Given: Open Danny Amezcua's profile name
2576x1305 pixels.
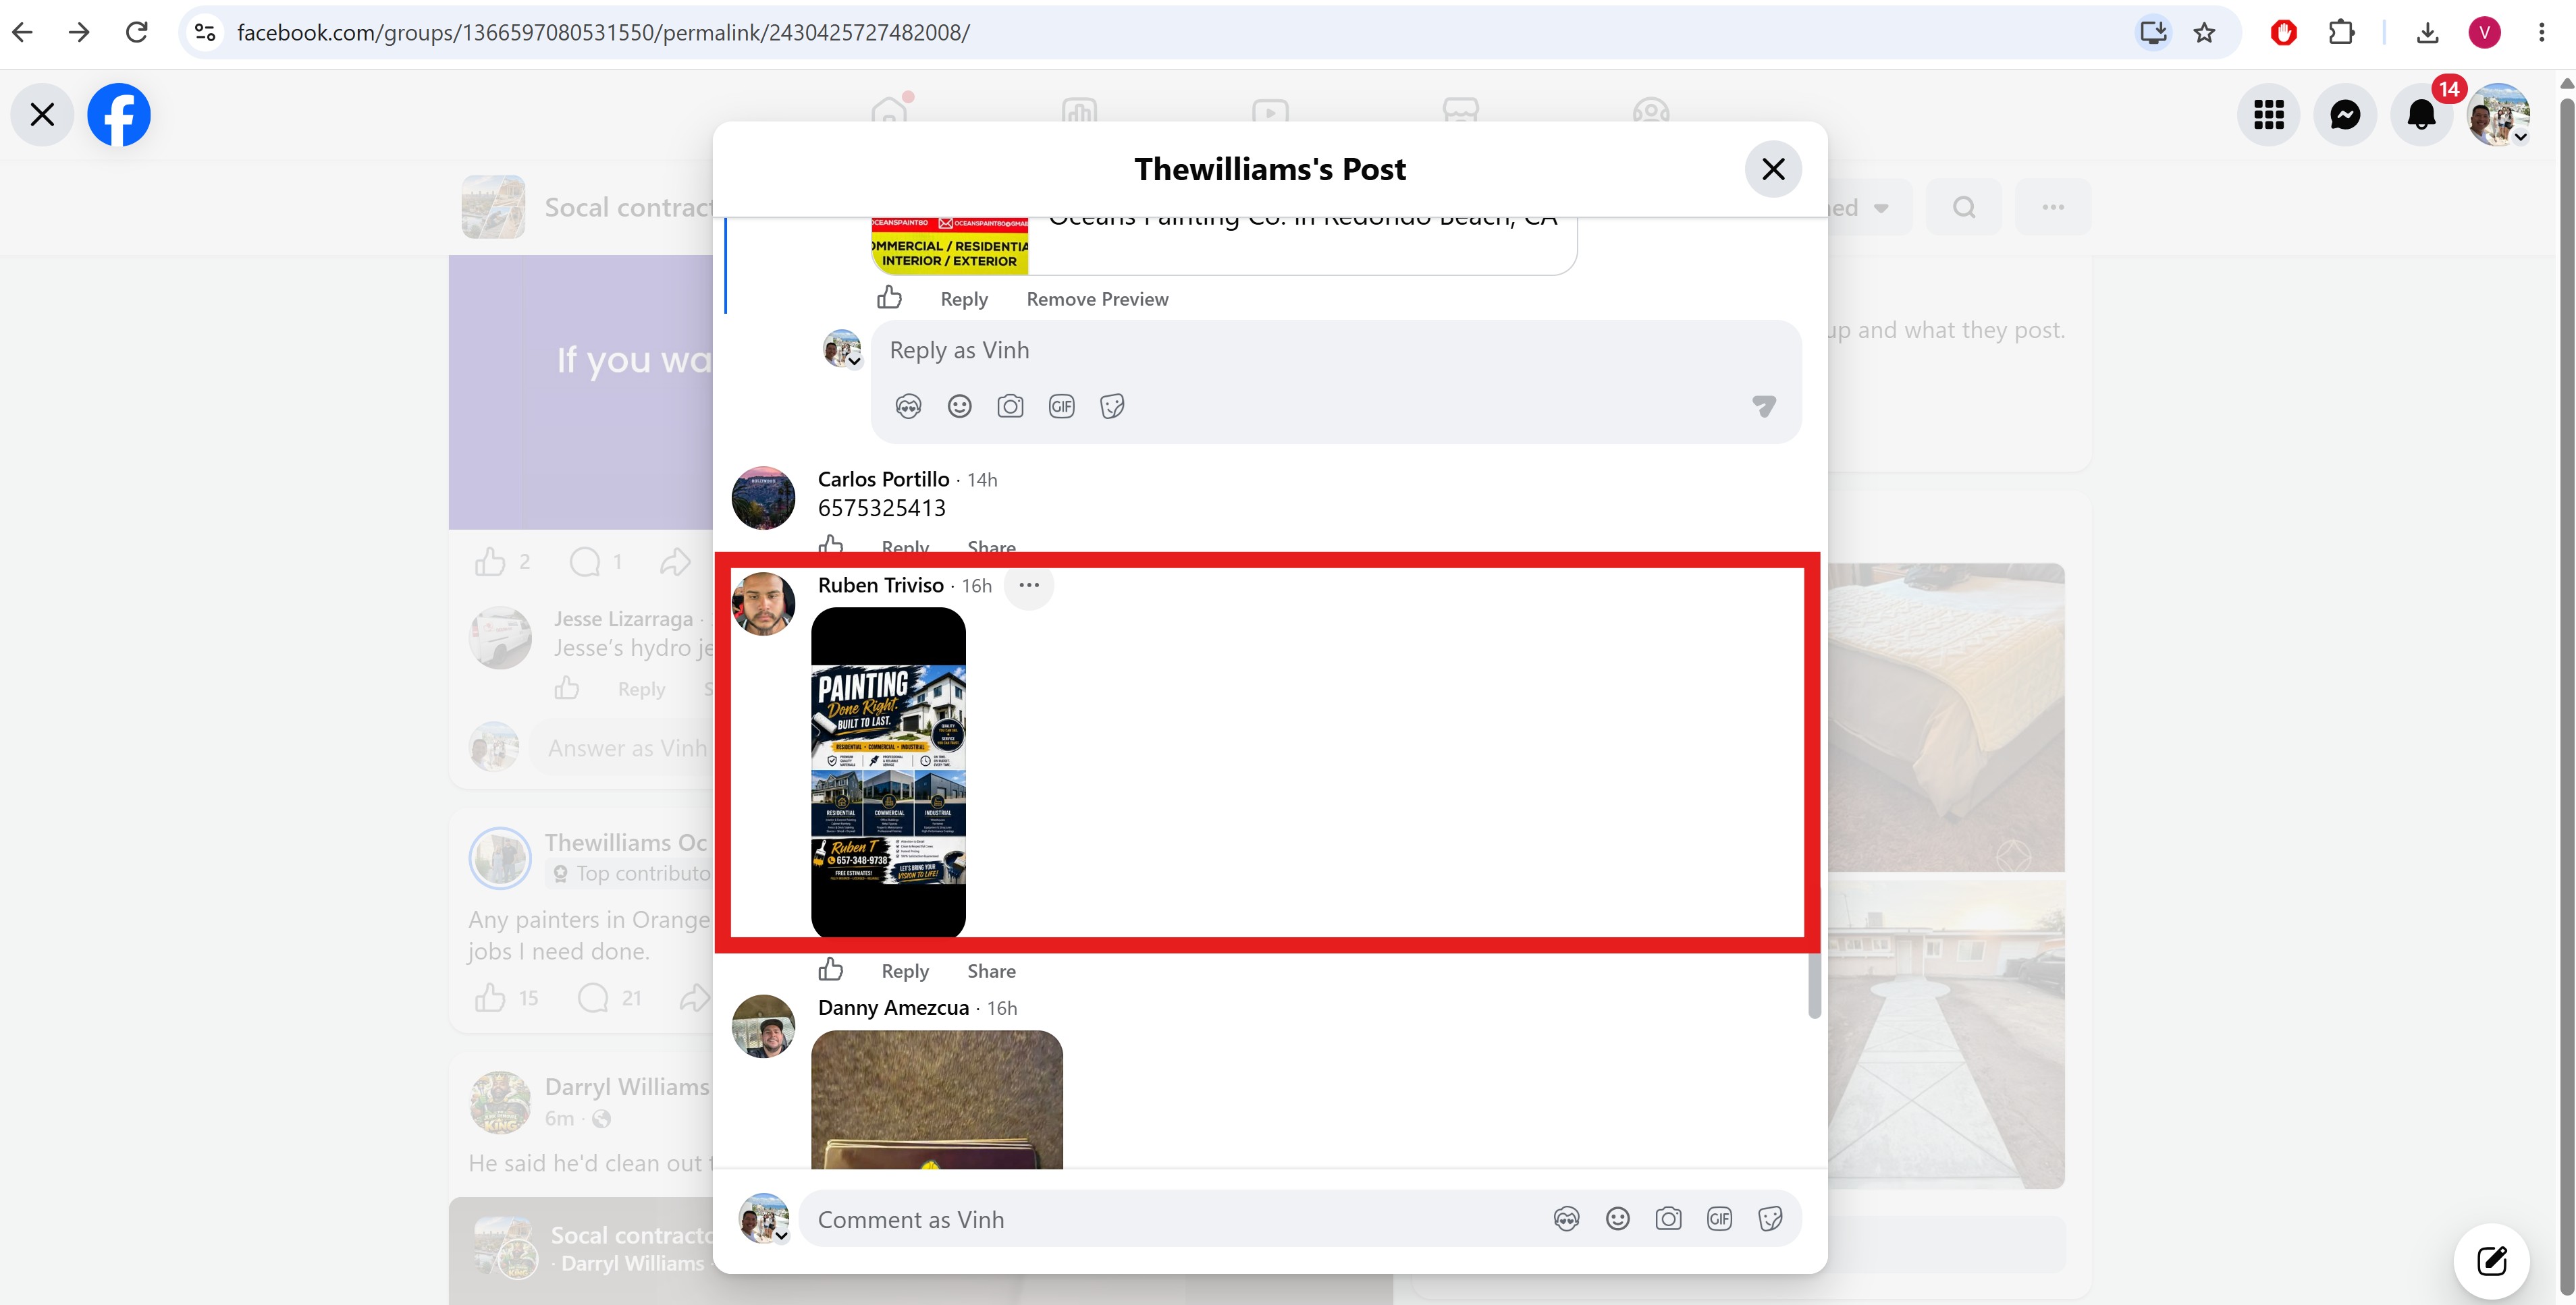Looking at the screenshot, I should (x=893, y=1008).
